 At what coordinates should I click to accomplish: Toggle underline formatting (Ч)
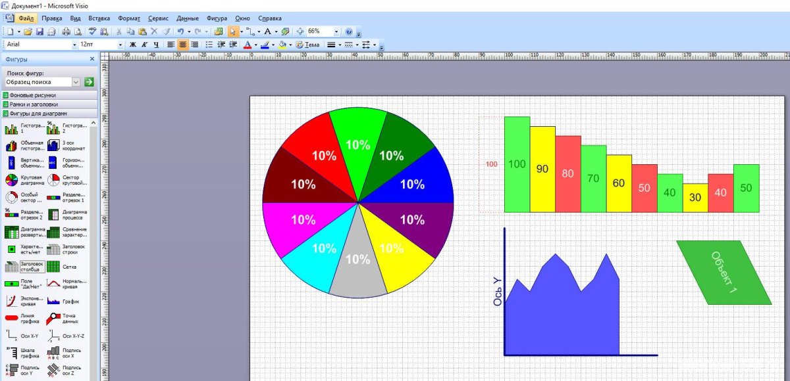tap(155, 45)
